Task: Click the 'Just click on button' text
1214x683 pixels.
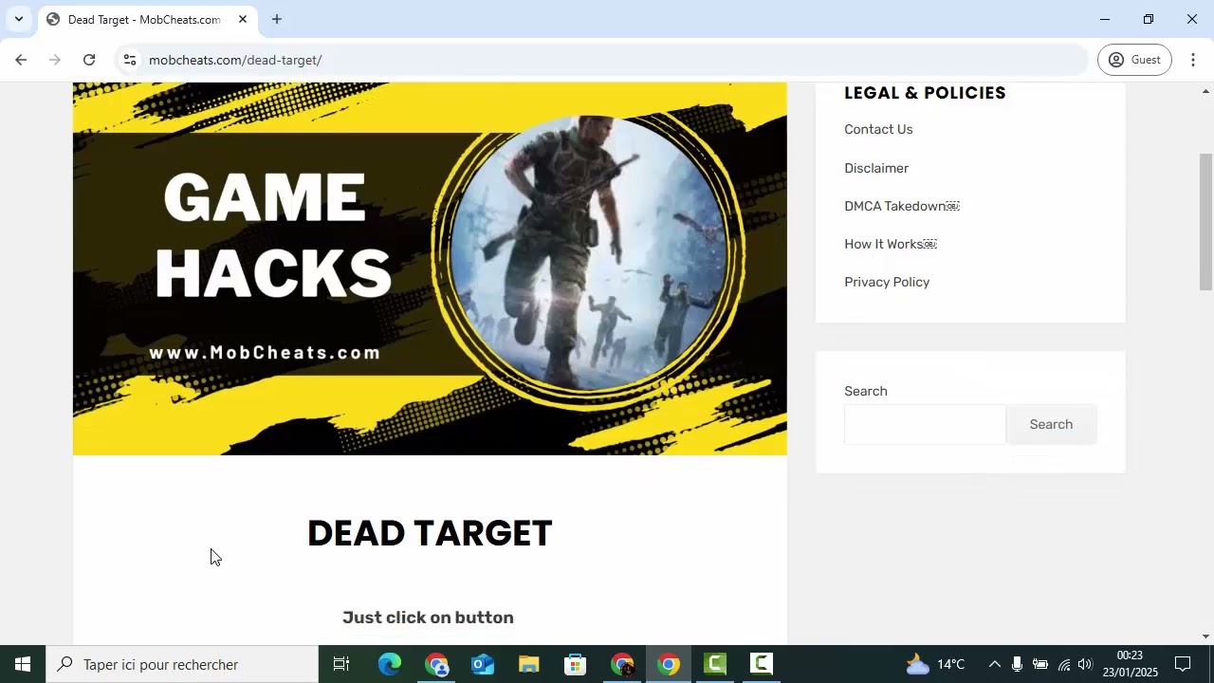Action: pyautogui.click(x=428, y=618)
